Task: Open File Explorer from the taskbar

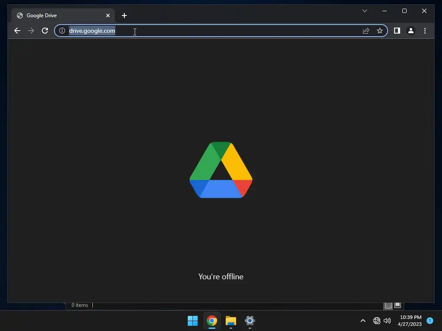Action: click(230, 321)
